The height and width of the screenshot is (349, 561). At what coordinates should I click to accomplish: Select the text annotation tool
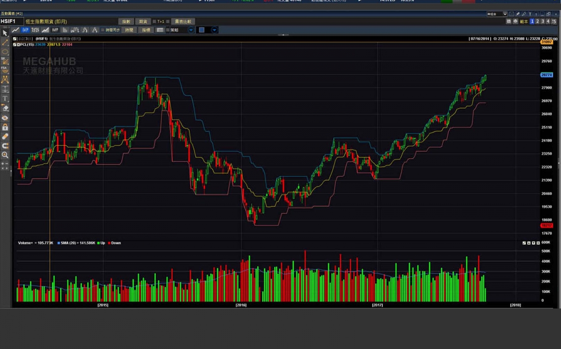click(x=5, y=98)
